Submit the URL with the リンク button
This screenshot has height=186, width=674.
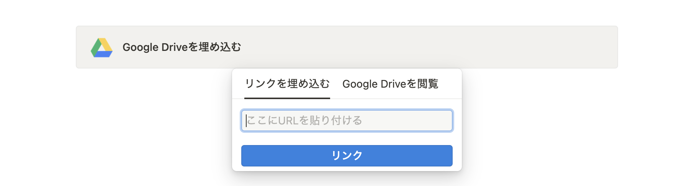pyautogui.click(x=347, y=155)
